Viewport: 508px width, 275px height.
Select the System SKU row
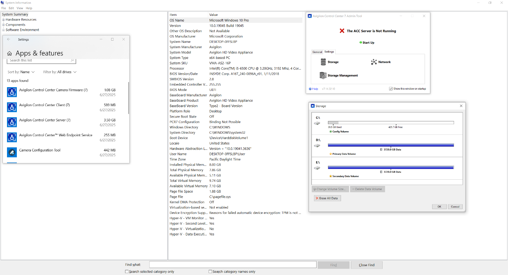pos(235,63)
